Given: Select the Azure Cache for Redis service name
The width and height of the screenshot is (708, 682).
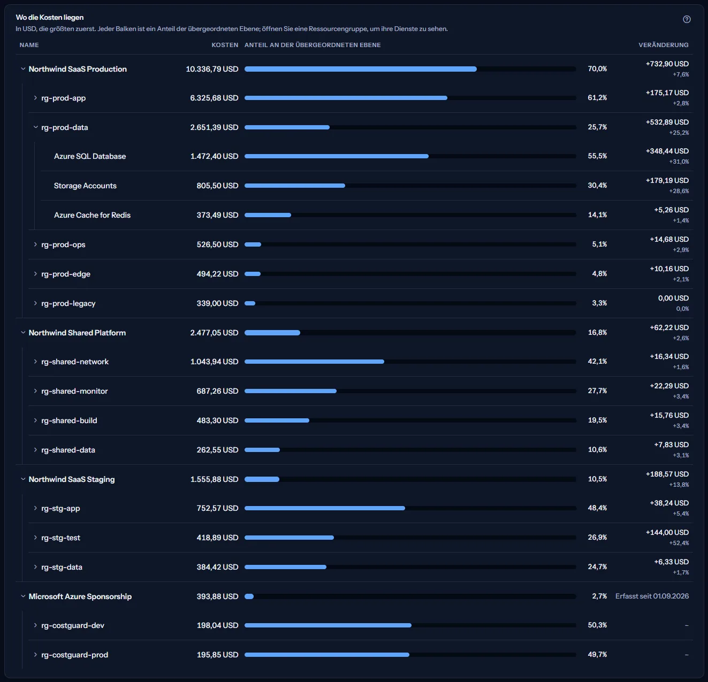Looking at the screenshot, I should click(92, 215).
